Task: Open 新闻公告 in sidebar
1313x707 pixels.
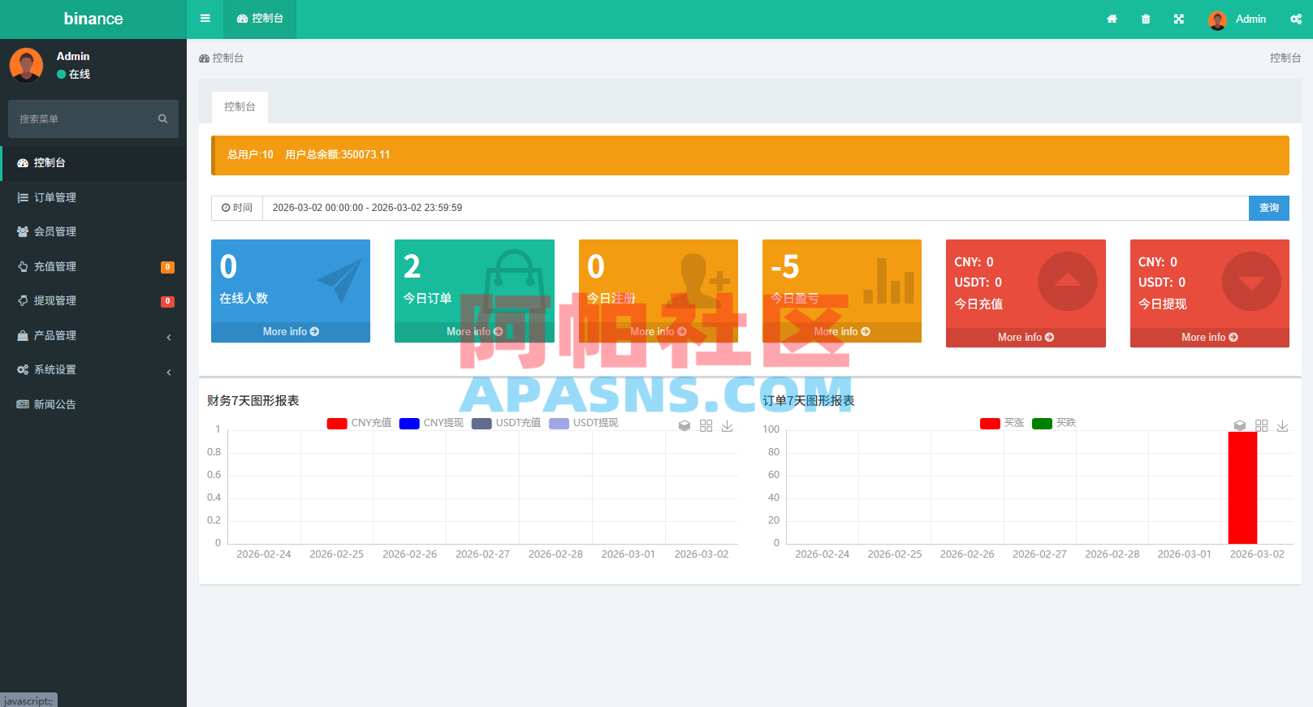Action: tap(93, 404)
